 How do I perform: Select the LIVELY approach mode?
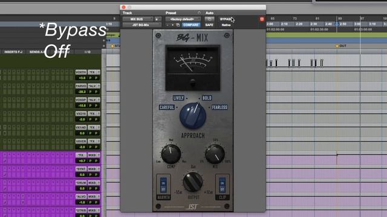click(x=178, y=98)
